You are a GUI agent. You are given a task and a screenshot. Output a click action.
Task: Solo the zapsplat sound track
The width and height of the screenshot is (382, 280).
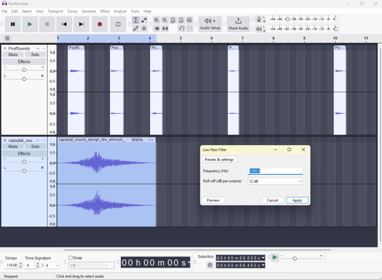(x=35, y=146)
